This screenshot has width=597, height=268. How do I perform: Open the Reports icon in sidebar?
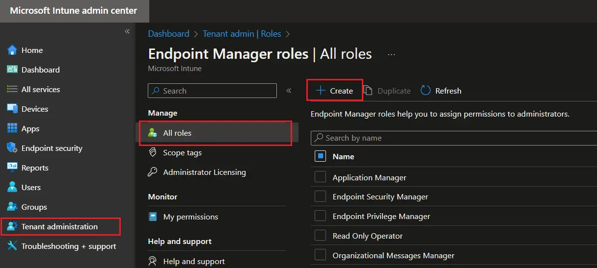pos(12,168)
